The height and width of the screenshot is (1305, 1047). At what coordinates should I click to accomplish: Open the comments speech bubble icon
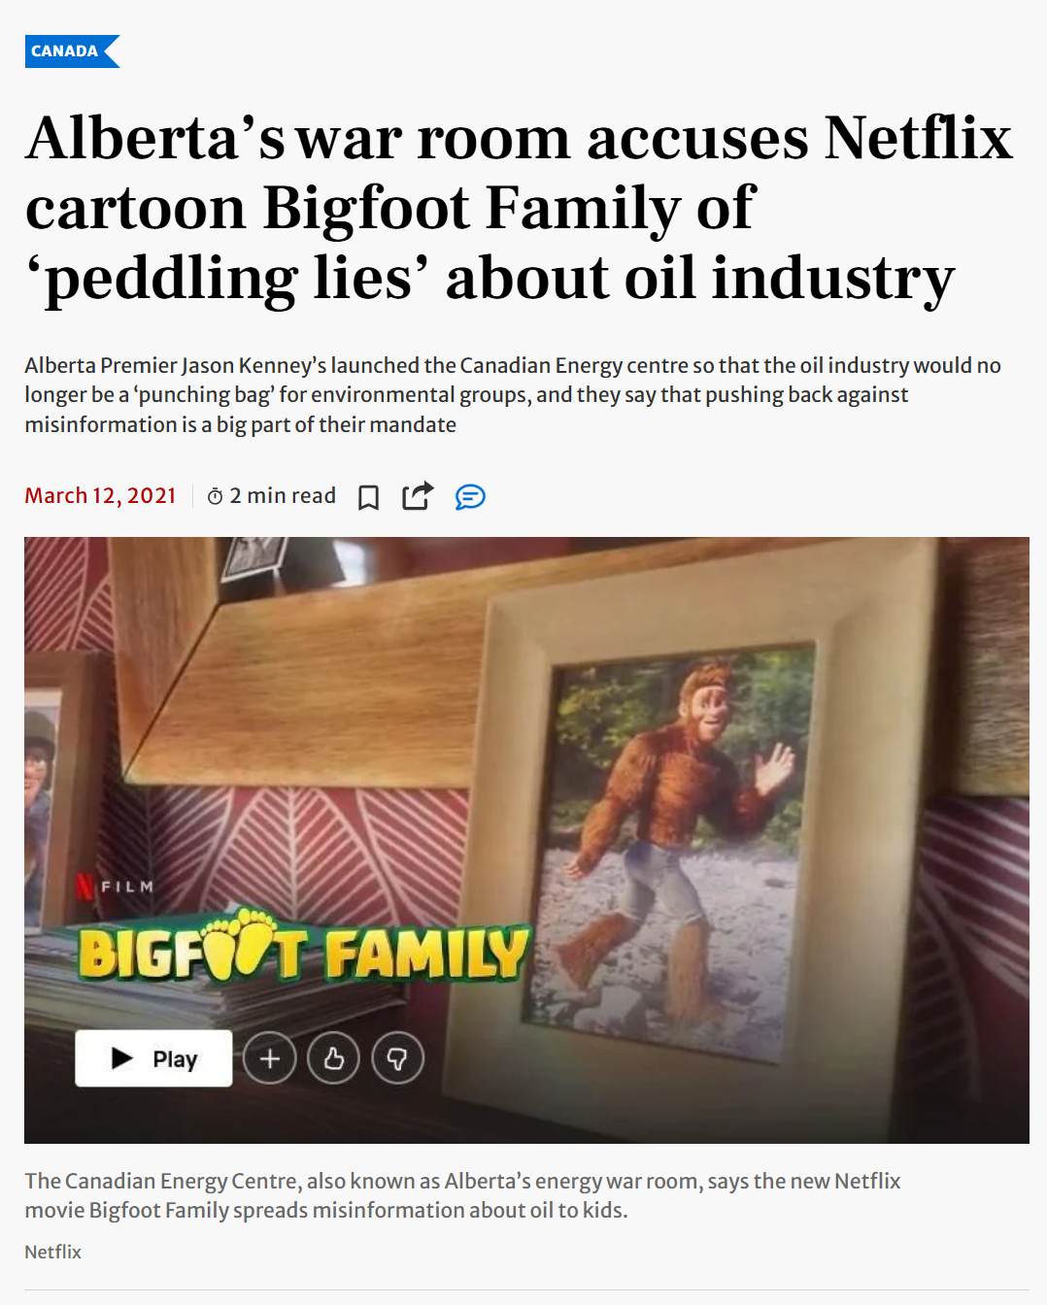click(470, 497)
